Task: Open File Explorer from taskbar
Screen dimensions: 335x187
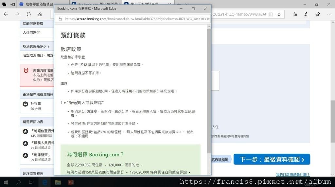Action: tap(58, 182)
